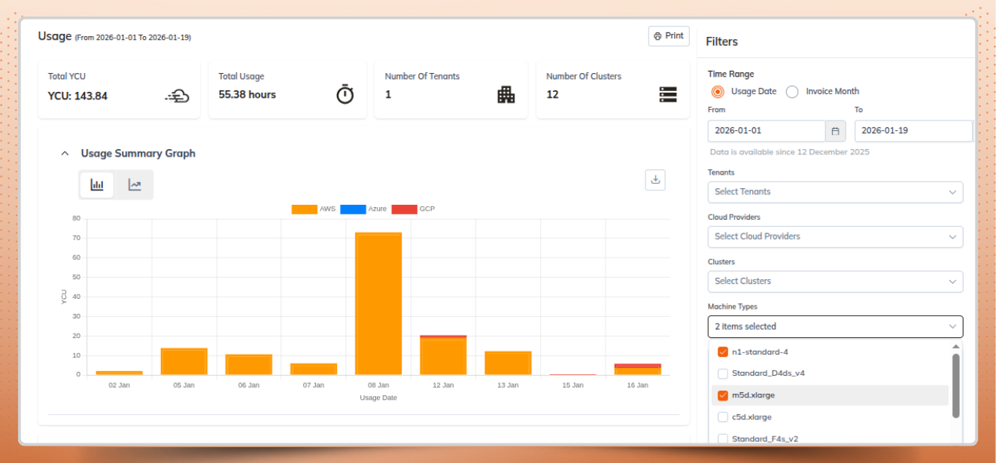Open the Select Tenants dropdown
The width and height of the screenshot is (996, 463).
pos(835,192)
